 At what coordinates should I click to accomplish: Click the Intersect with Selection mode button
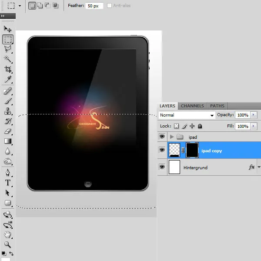coord(55,6)
